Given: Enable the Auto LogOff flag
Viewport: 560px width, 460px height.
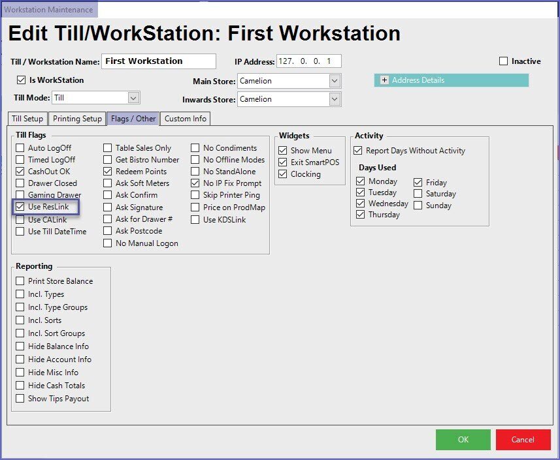Looking at the screenshot, I should [20, 148].
